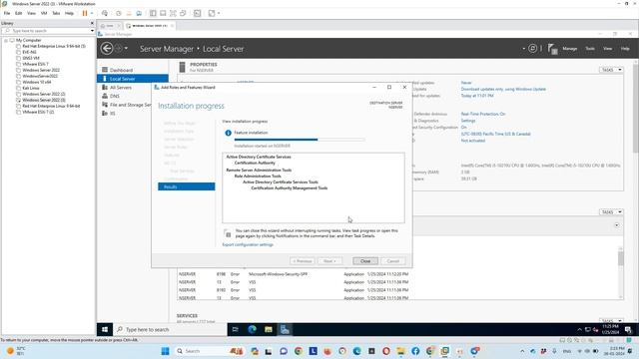Open the library search filter dropdown

(92, 31)
